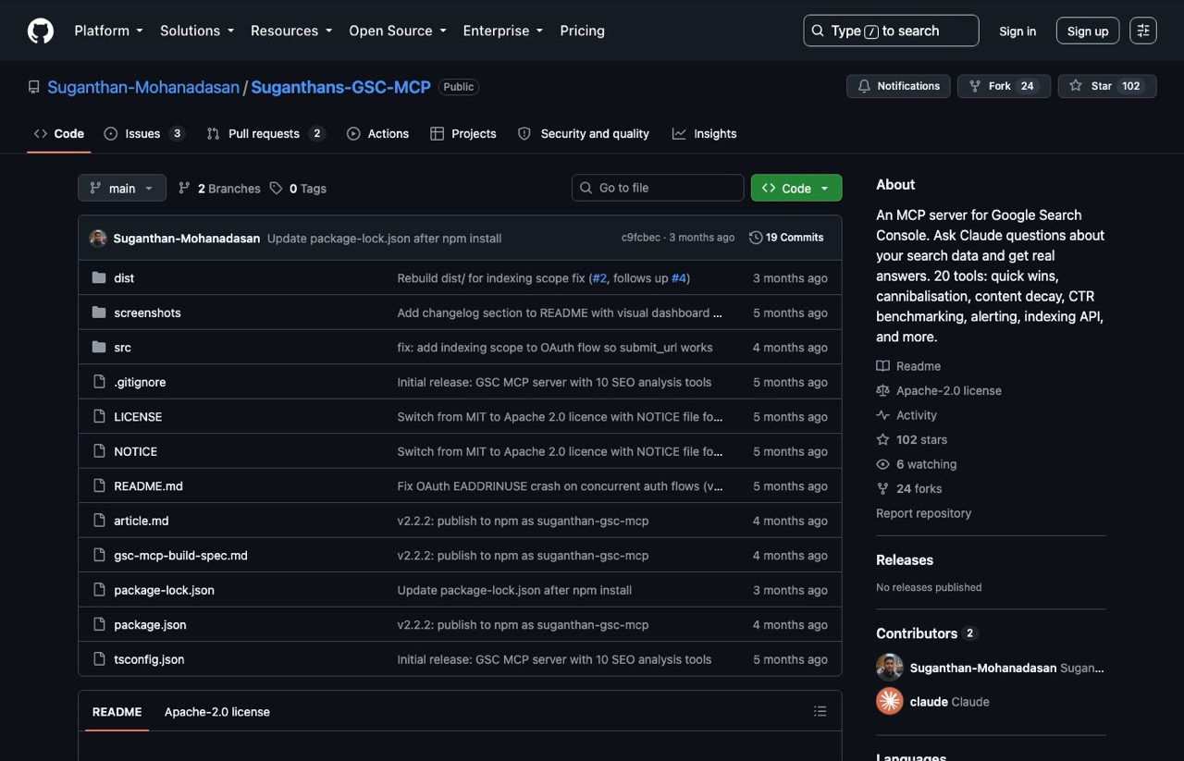
Task: Open the gsc-mcp-build-spec.md file
Action: [x=180, y=556]
